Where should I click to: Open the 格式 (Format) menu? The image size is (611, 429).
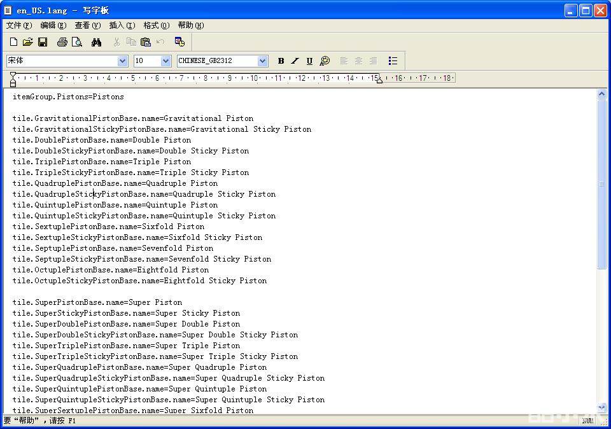coord(156,25)
